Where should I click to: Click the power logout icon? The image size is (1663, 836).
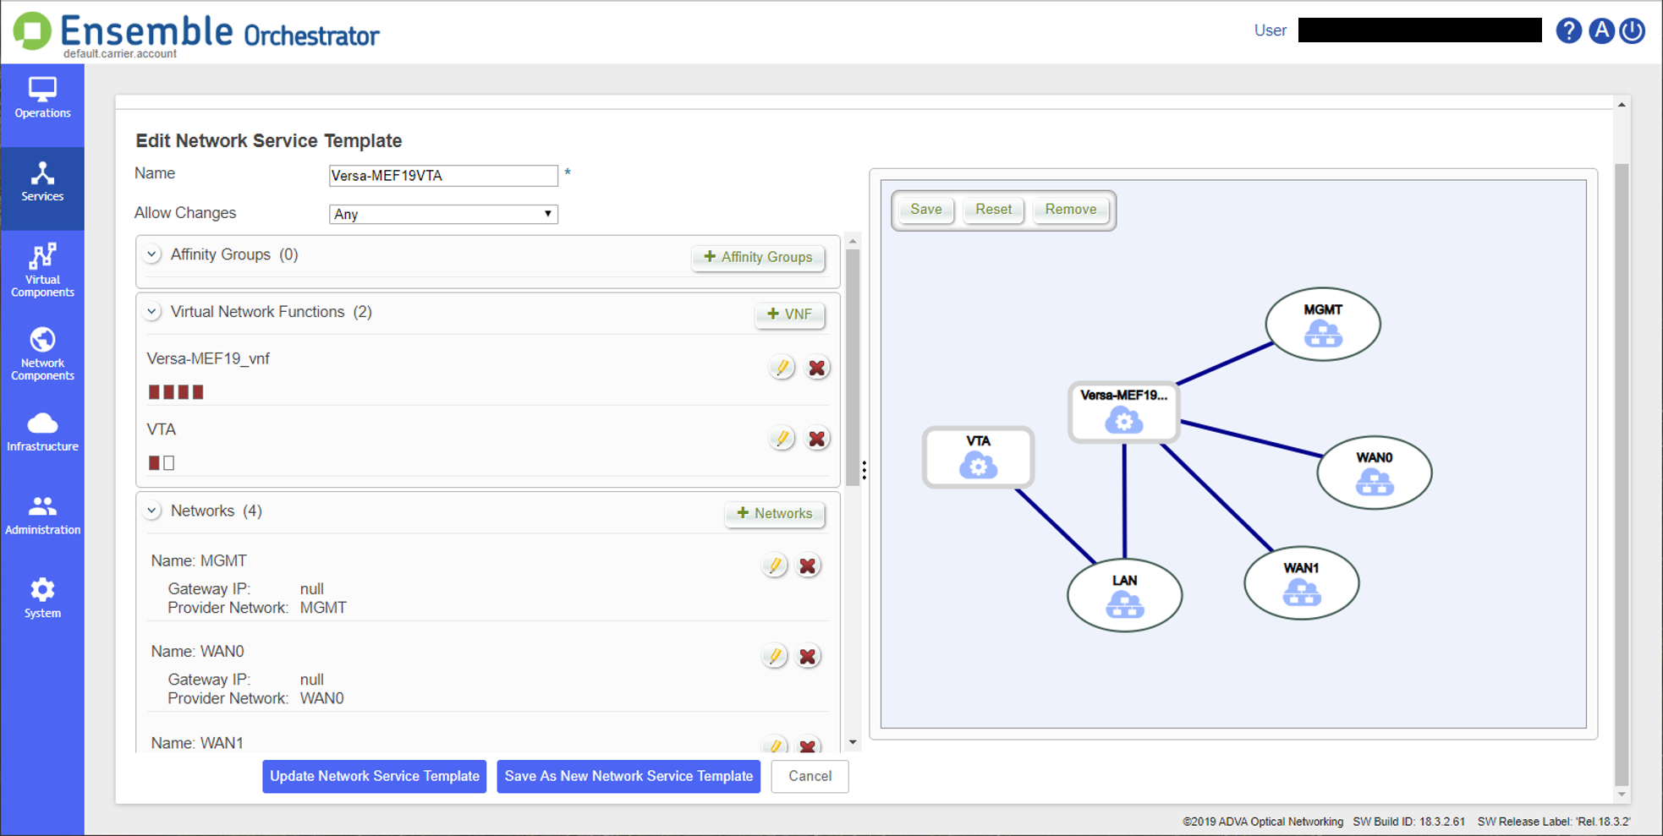pyautogui.click(x=1633, y=30)
